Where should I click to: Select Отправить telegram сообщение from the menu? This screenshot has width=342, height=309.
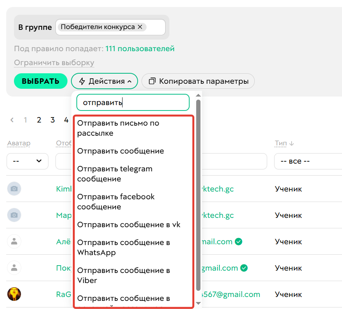click(x=114, y=174)
